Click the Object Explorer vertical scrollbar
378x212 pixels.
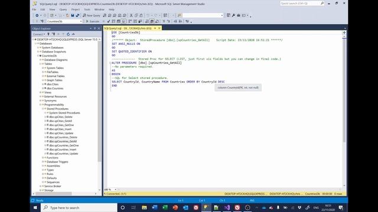(99, 101)
